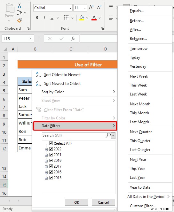Screen dimensions: 174x212
Task: Open the Copy dropdown arrow
Action: (25, 13)
